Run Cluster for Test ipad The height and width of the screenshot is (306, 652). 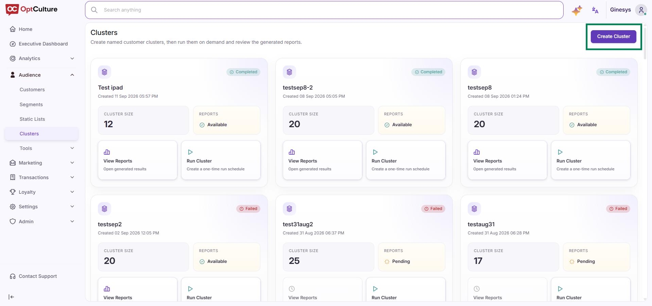(221, 160)
